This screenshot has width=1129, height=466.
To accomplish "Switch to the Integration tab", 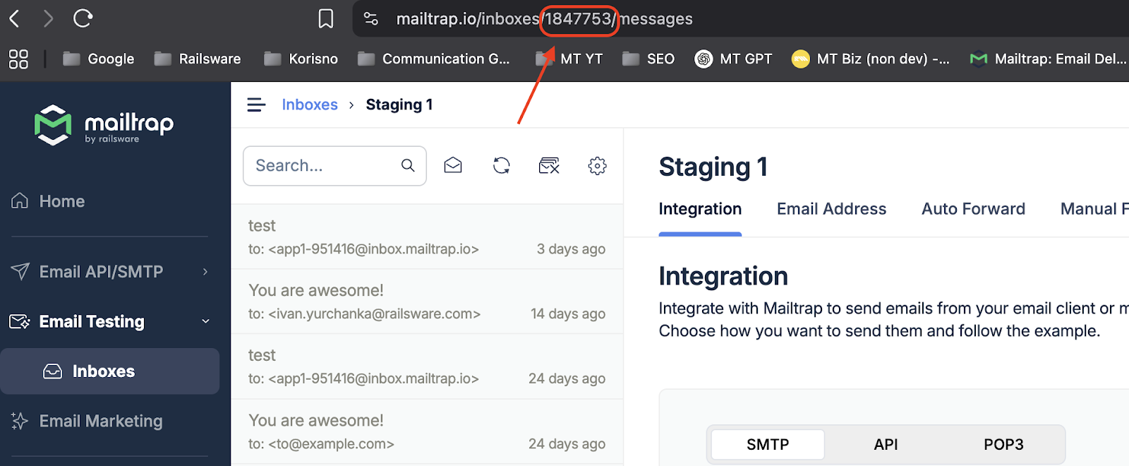I will pyautogui.click(x=700, y=209).
